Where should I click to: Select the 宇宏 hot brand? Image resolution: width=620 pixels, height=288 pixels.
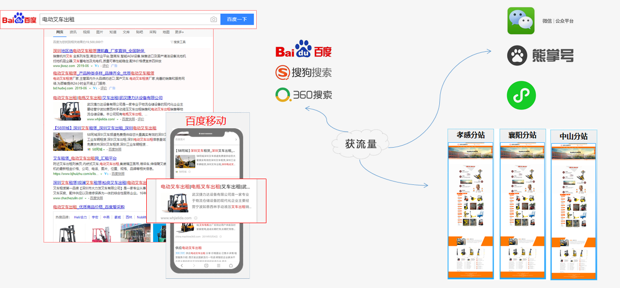point(95,217)
